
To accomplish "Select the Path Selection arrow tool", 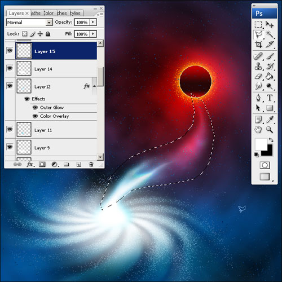I will point(258,108).
